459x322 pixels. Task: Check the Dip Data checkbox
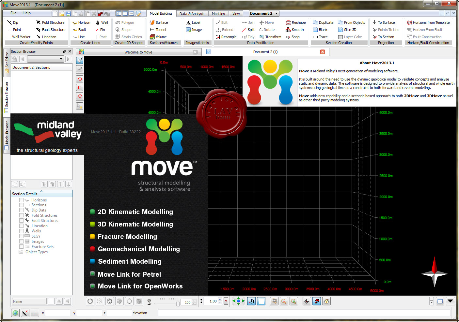click(21, 210)
